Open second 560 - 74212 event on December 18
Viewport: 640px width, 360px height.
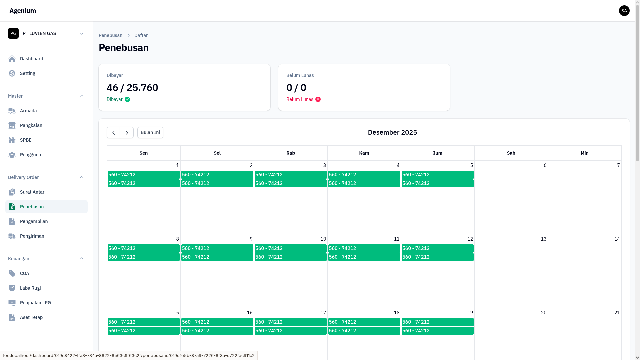coord(364,331)
